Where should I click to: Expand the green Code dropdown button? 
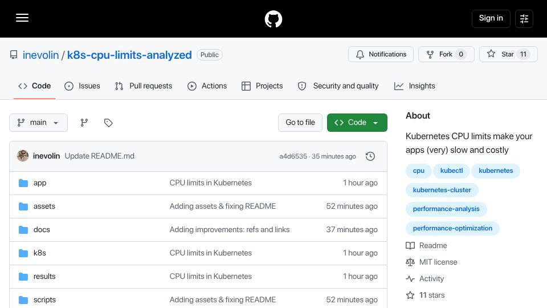coord(357,123)
